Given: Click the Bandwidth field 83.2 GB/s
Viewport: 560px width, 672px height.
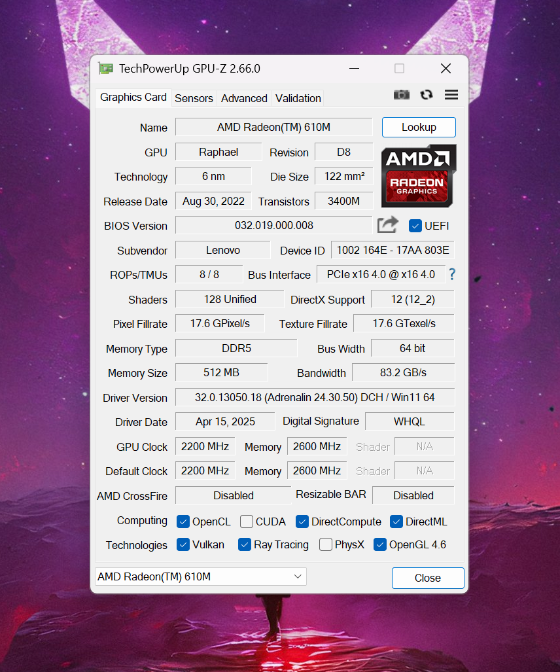Looking at the screenshot, I should (403, 373).
